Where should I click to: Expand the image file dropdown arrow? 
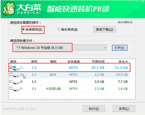click(x=105, y=48)
